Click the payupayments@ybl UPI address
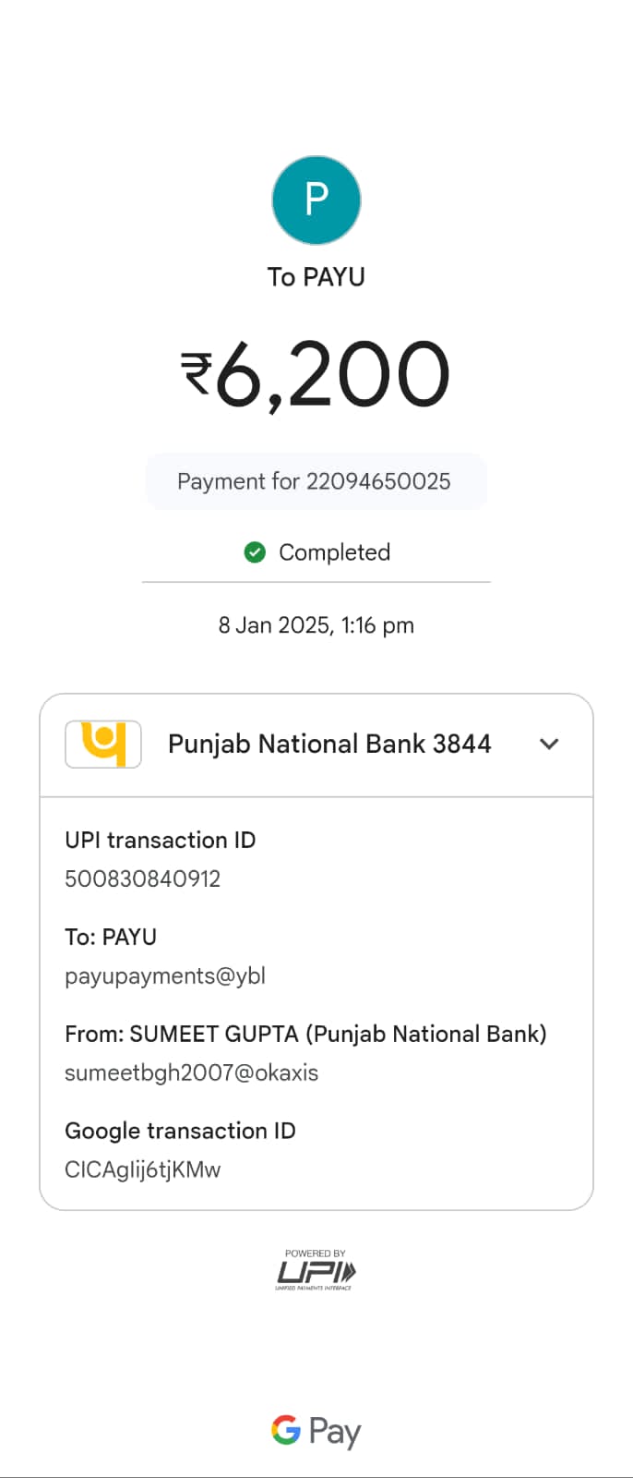 click(165, 975)
